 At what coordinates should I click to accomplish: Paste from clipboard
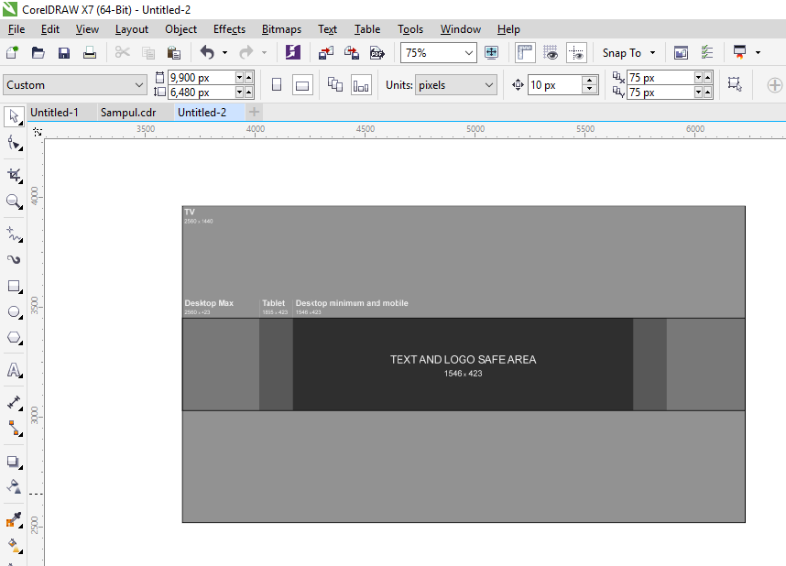coord(174,52)
